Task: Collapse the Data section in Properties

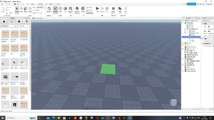Action: click(203, 24)
